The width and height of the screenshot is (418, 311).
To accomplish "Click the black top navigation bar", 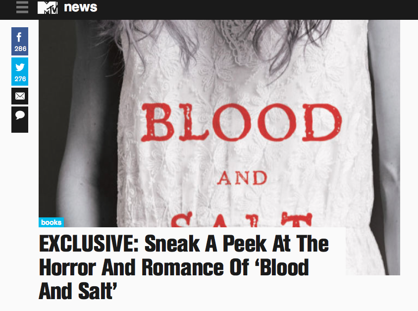I will tap(209, 9).
